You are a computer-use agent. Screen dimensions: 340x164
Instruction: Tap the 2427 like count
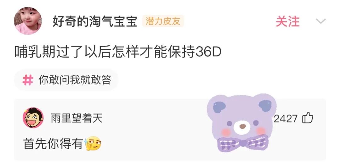tap(285, 119)
